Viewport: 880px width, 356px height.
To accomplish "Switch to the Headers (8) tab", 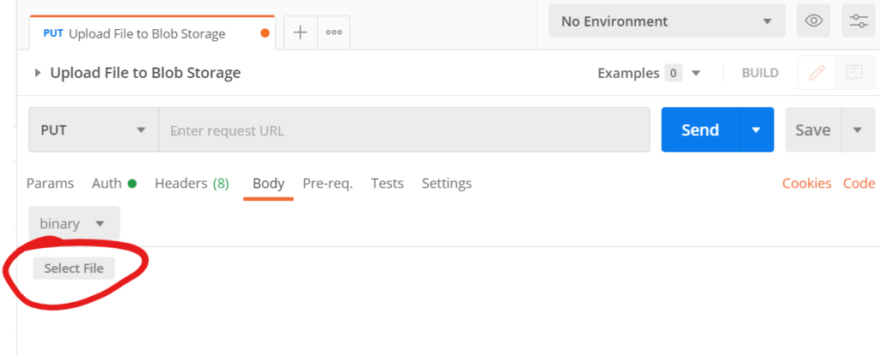I will (x=192, y=184).
